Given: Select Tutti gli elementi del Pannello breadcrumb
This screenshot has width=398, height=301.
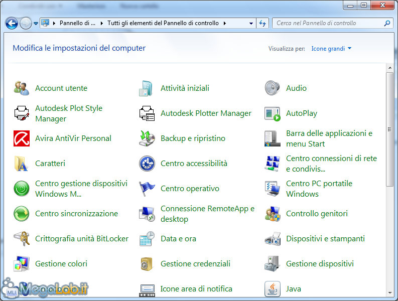Looking at the screenshot, I should [x=163, y=23].
